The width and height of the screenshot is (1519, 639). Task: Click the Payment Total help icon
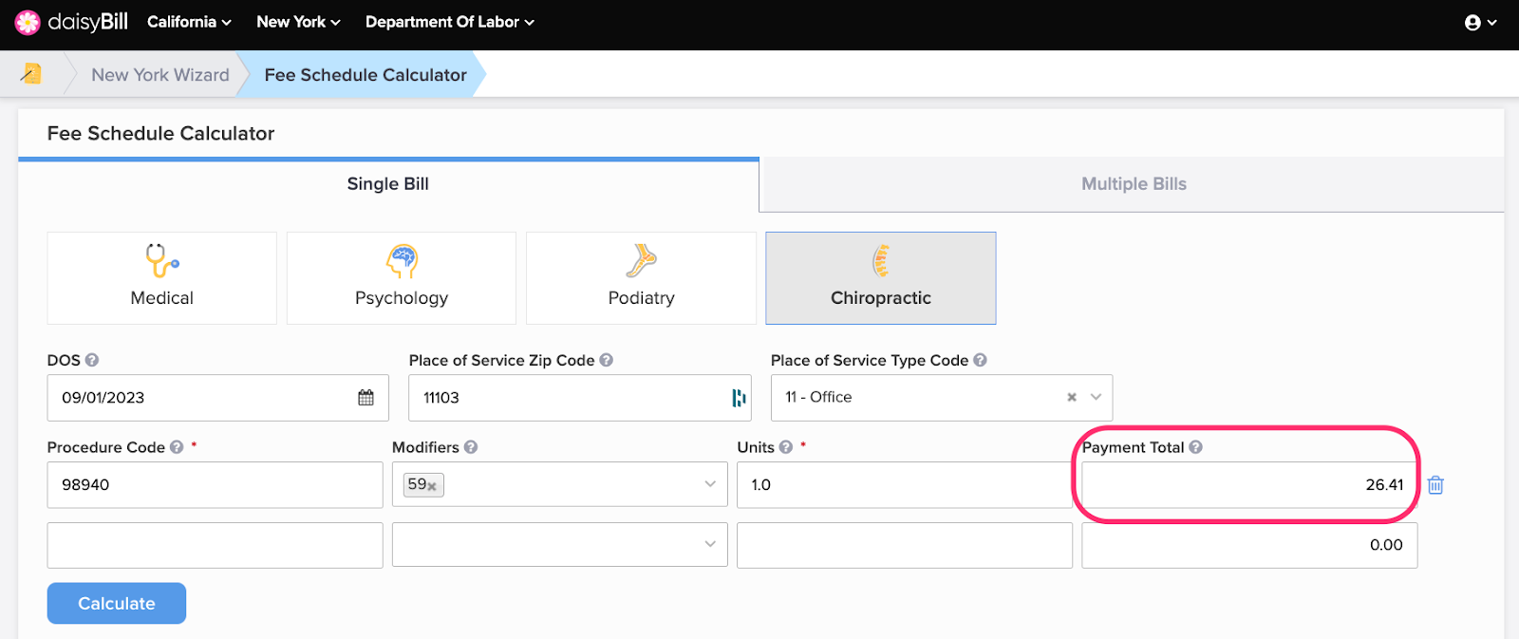pyautogui.click(x=1196, y=447)
